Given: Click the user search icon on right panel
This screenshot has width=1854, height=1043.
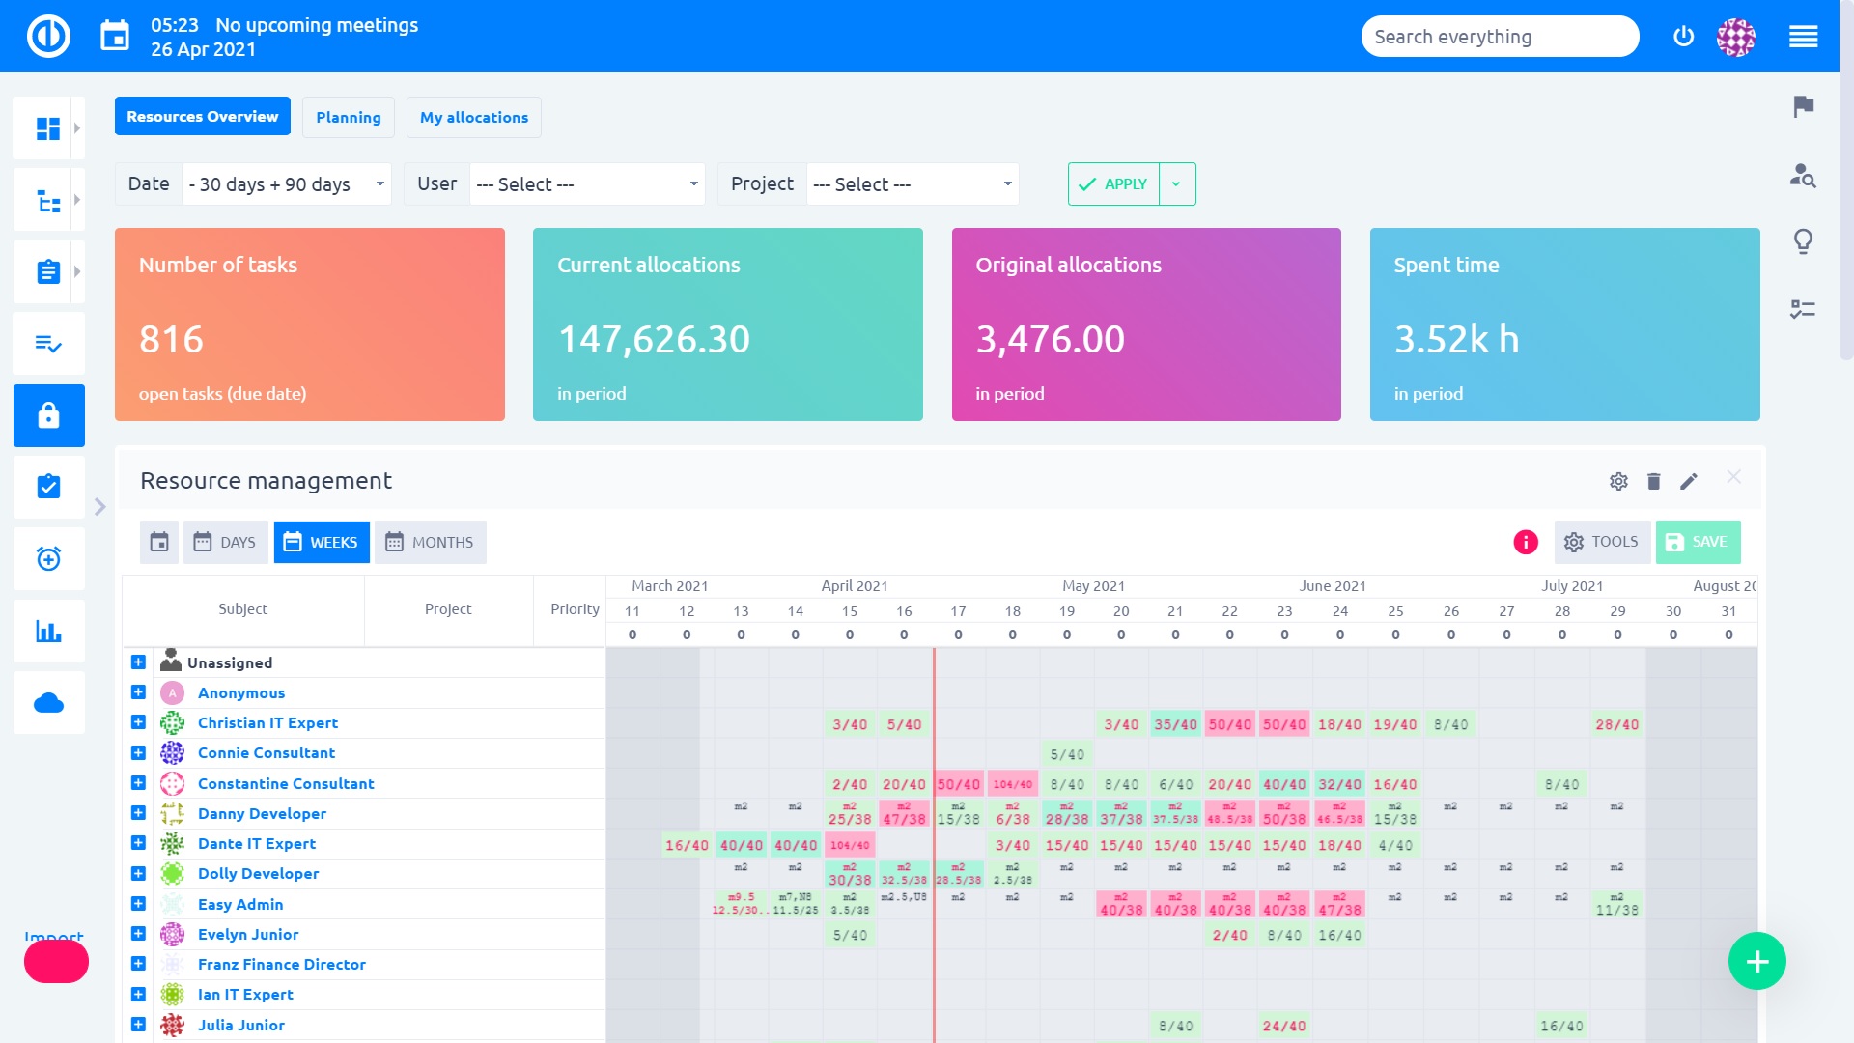Looking at the screenshot, I should [1806, 176].
